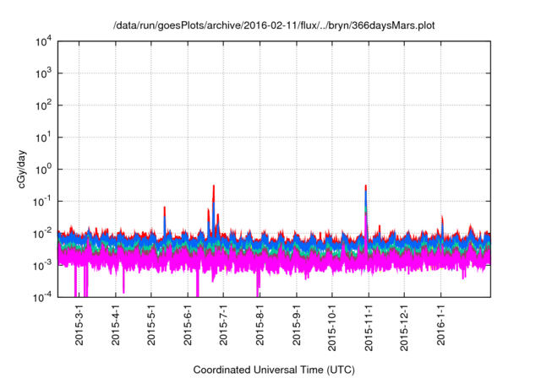The width and height of the screenshot is (541, 378).
Task: Click the 10^-1 y-axis tick label
Action: pos(43,202)
